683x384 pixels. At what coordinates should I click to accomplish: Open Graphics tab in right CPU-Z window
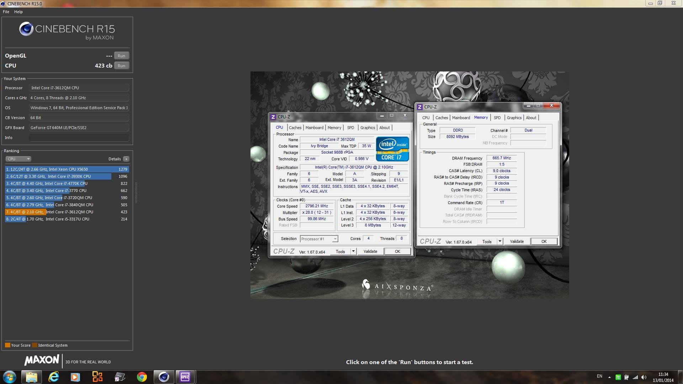(x=514, y=118)
